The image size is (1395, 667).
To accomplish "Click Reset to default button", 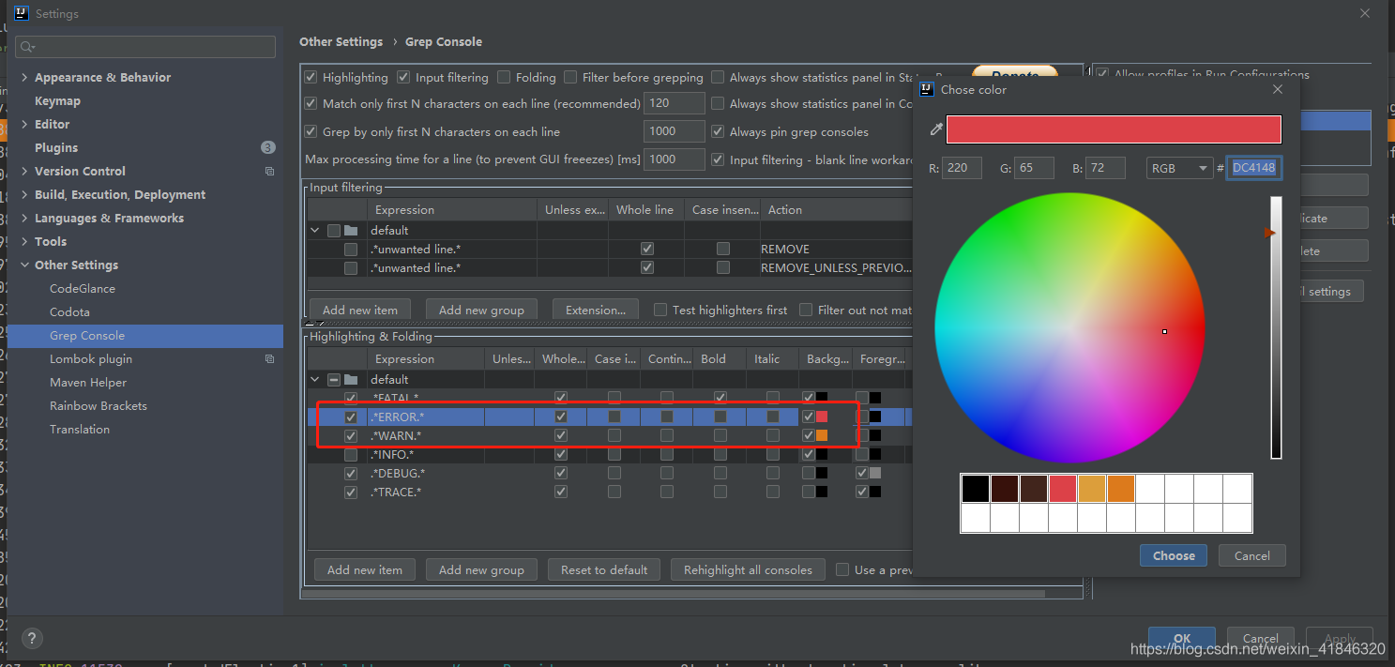I will tap(604, 569).
